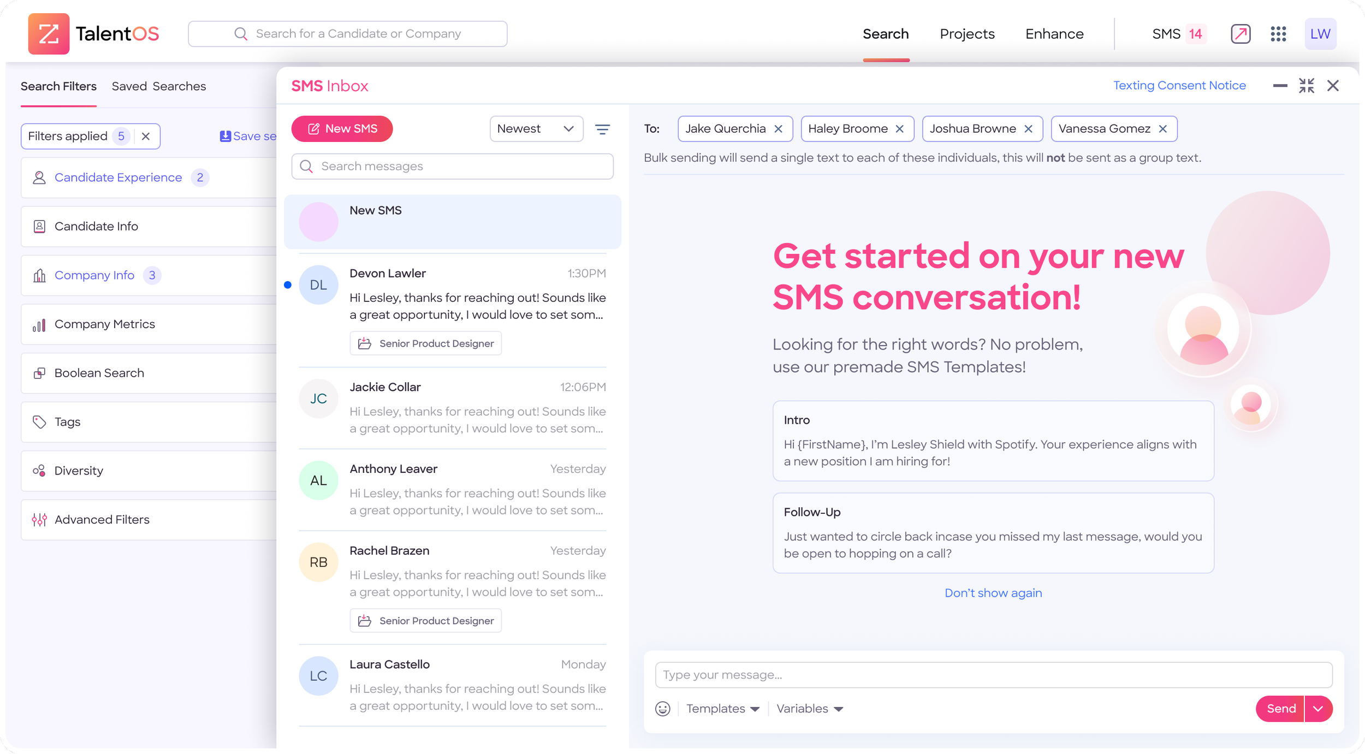
Task: Go to the Projects menu
Action: [x=967, y=34]
